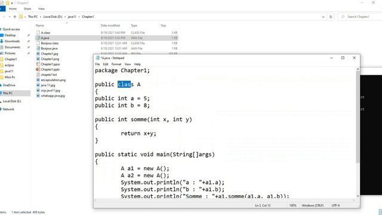Sort files by Name column
382x215 pixels.
(x=40, y=25)
